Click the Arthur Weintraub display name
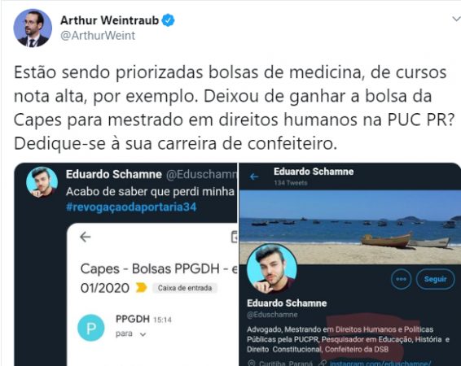The height and width of the screenshot is (366, 461). [109, 20]
